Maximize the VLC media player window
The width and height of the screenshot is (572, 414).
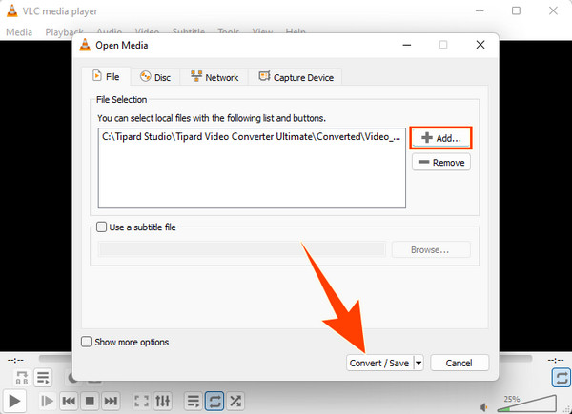(516, 10)
